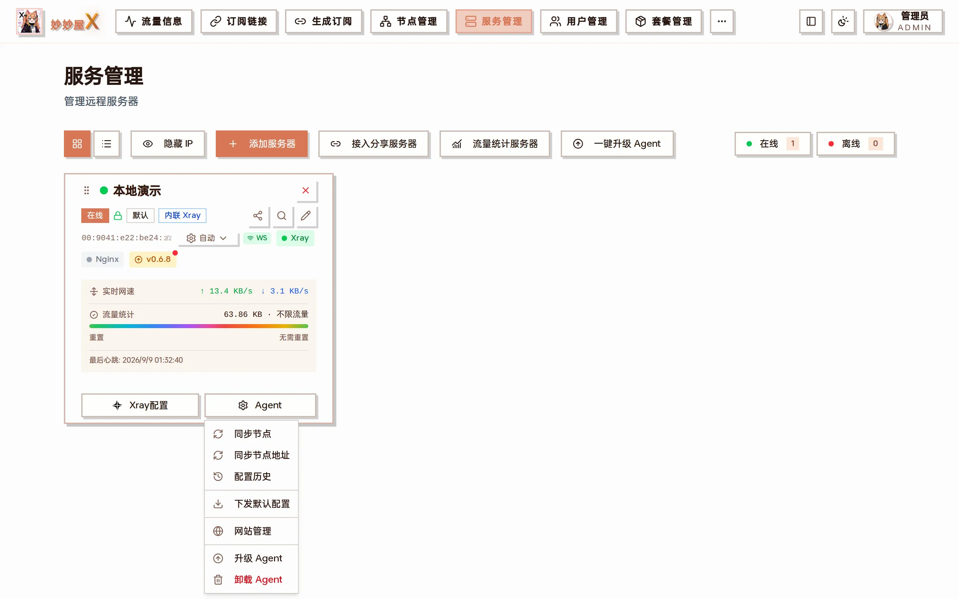The height and width of the screenshot is (599, 959).
Task: Open 订阅链接 tab
Action: coord(238,21)
